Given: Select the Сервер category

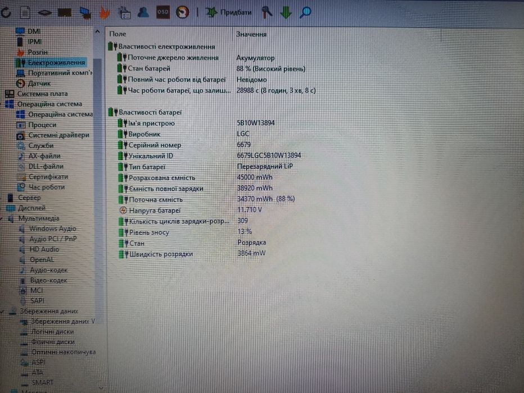Looking at the screenshot, I should pos(29,198).
